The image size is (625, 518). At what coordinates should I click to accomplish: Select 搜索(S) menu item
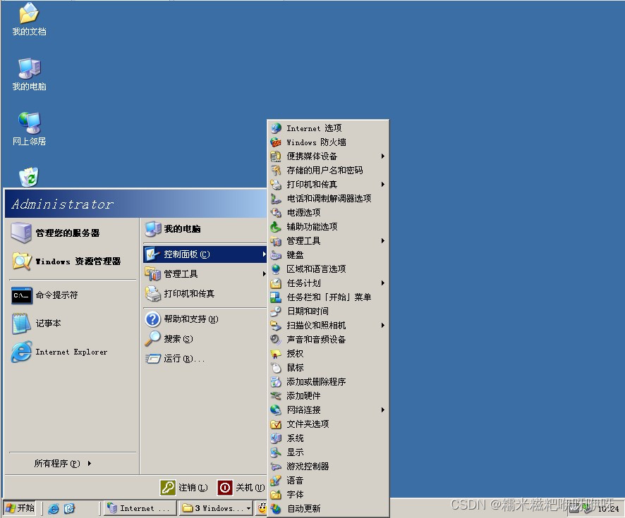click(x=205, y=339)
